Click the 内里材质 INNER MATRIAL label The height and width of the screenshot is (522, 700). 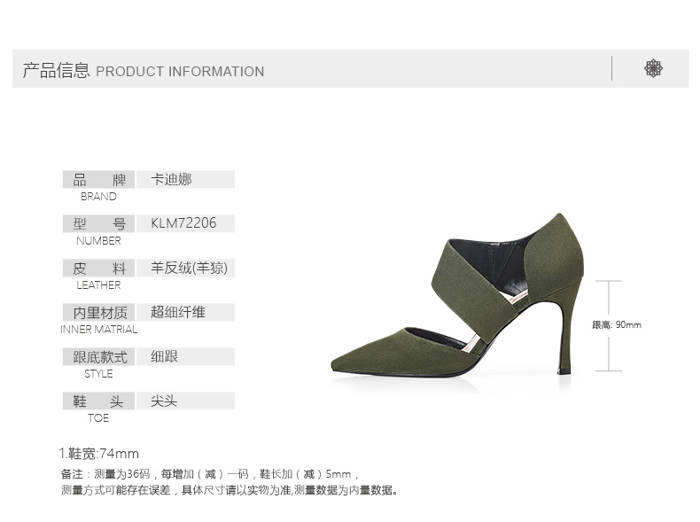(x=99, y=319)
